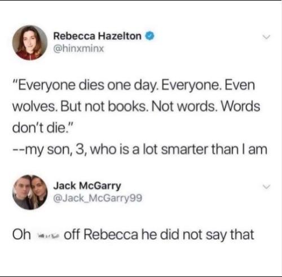Click the blue verified badge
The width and height of the screenshot is (282, 277).
click(x=150, y=36)
